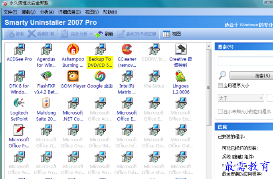
Task: Select the DFX 8 for Windo... icon
Action: (x=19, y=76)
